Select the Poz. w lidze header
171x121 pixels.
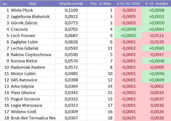[100, 4]
